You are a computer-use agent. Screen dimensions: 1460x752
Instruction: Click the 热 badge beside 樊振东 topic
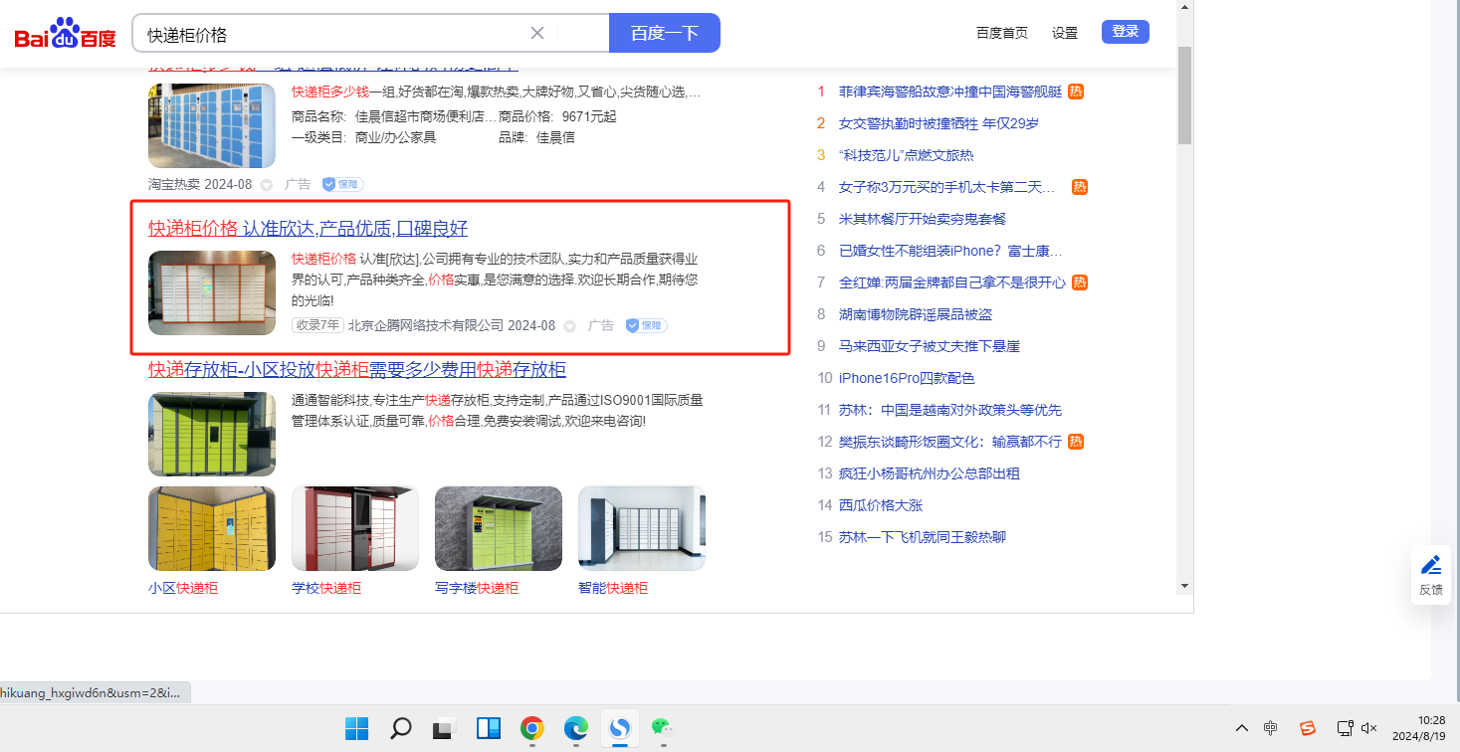[1076, 442]
